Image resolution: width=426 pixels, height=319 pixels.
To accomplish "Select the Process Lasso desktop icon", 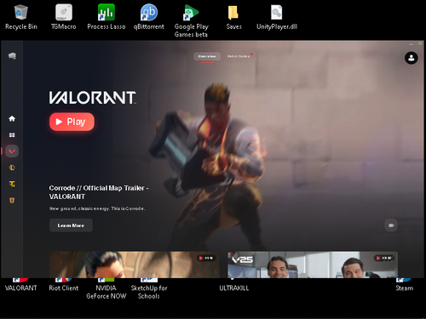I will [106, 17].
